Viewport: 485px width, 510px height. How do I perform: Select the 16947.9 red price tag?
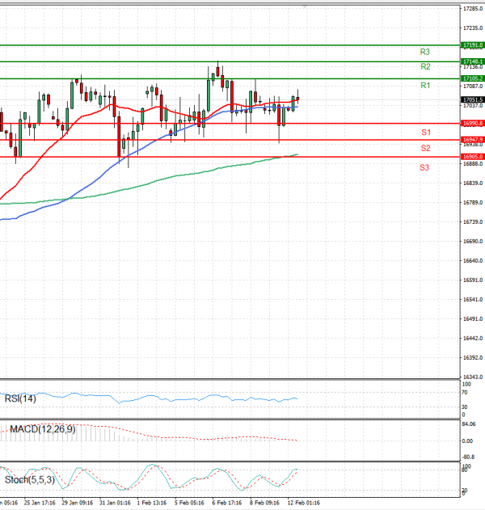point(472,139)
